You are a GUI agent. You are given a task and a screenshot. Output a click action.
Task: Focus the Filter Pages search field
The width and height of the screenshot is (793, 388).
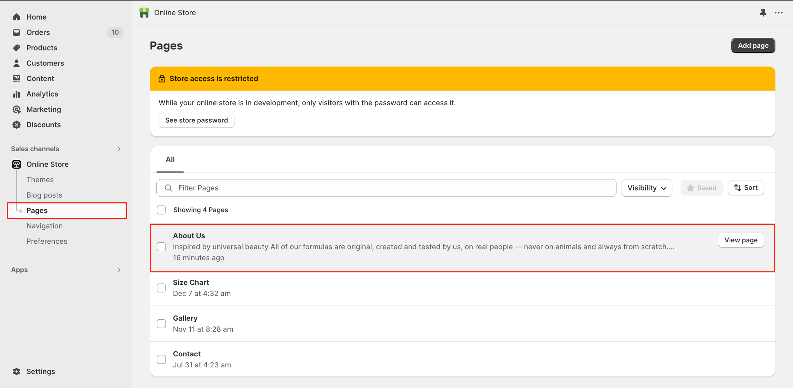(x=386, y=188)
